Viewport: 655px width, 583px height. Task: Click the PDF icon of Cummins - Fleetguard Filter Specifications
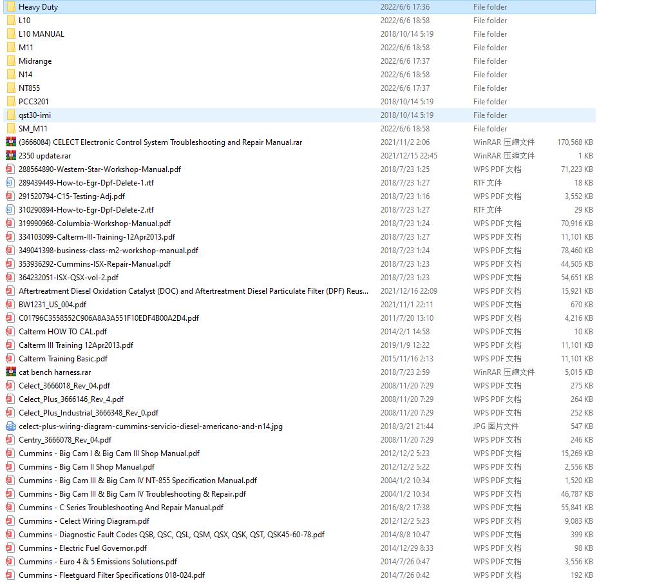[10, 575]
